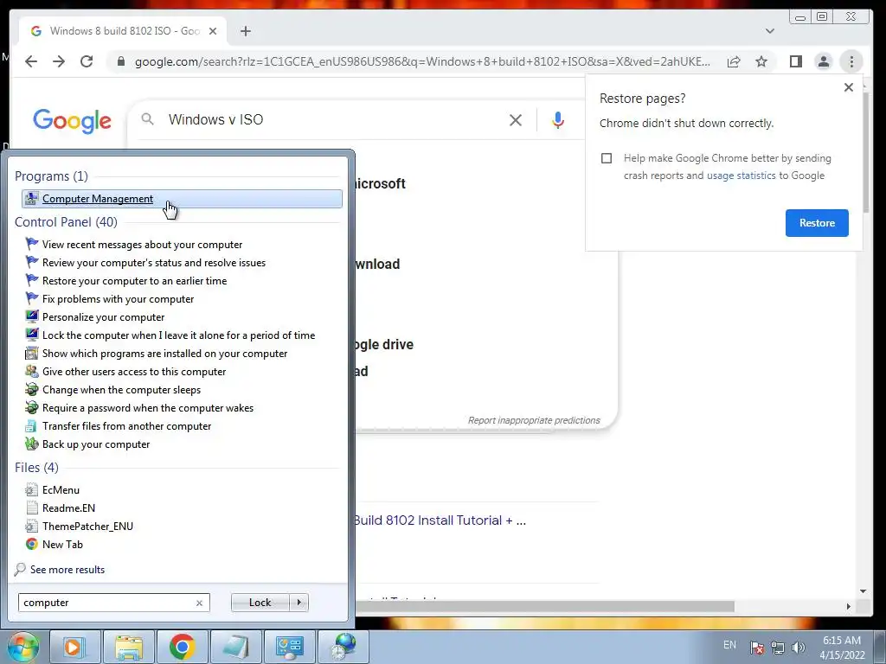Open Lock the computer when I leave it alone
The image size is (886, 664).
coord(178,335)
